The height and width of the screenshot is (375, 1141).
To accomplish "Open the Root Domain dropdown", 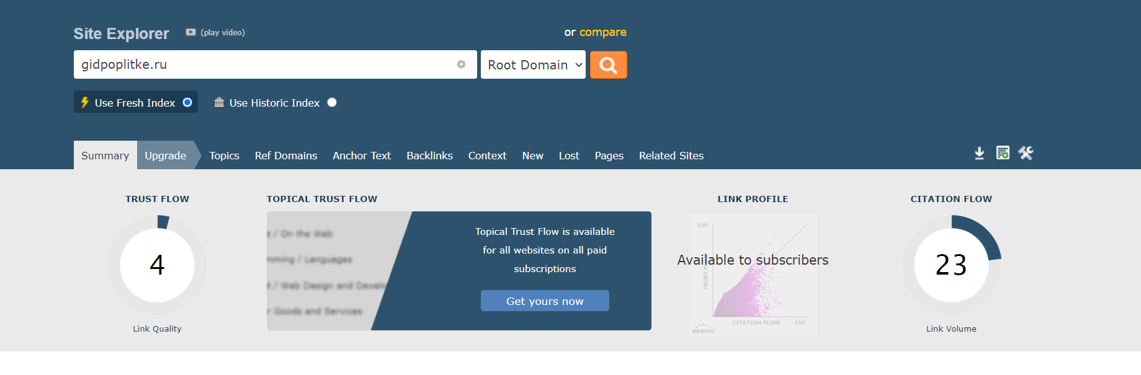I will [x=533, y=64].
